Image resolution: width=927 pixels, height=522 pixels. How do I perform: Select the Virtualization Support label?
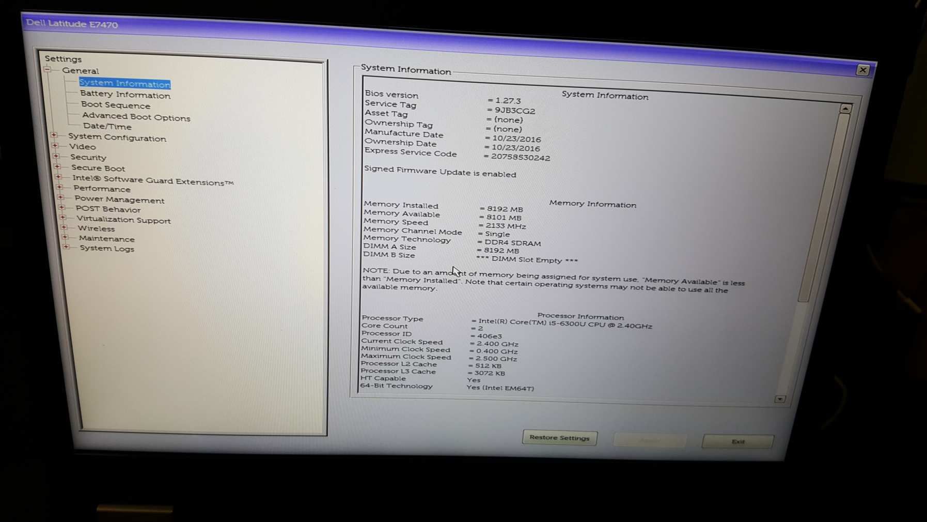tap(123, 220)
